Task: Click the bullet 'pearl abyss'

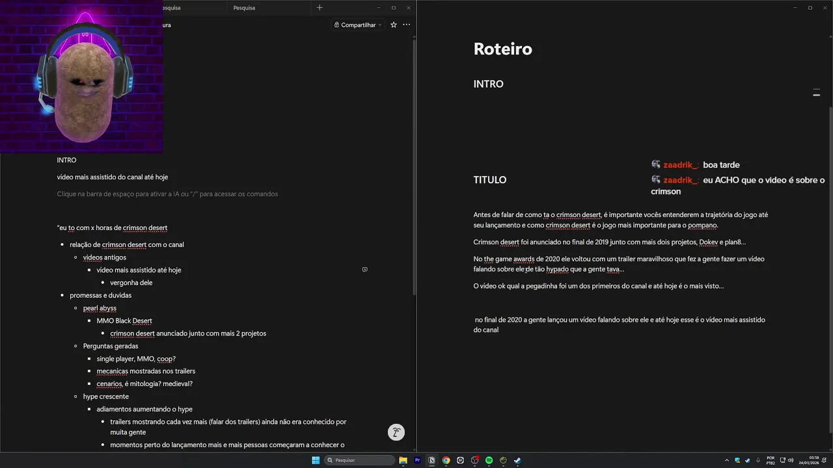Action: pyautogui.click(x=100, y=308)
